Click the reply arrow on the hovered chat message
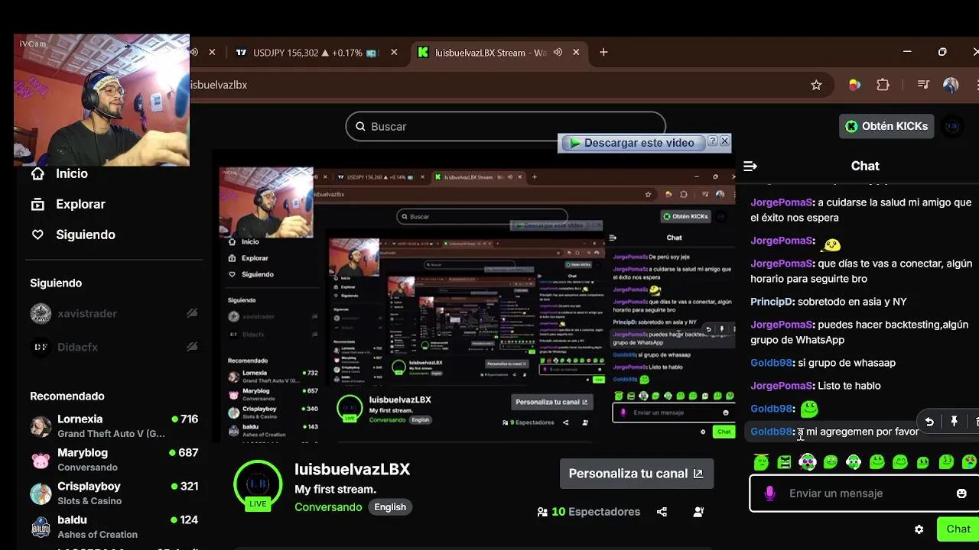 click(x=929, y=421)
